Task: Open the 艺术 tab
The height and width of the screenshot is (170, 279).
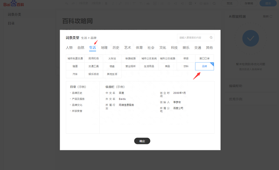Action: [x=128, y=47]
